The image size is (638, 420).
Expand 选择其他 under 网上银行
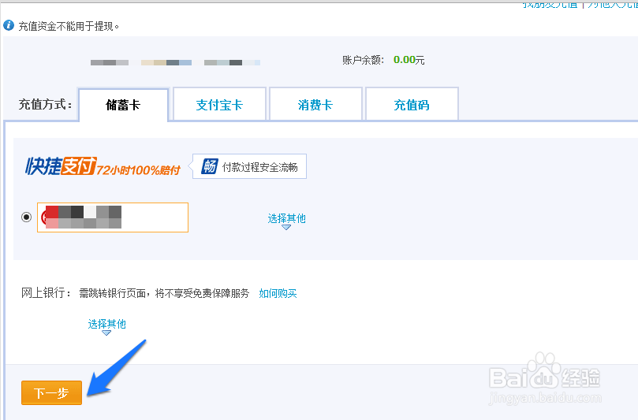point(106,326)
